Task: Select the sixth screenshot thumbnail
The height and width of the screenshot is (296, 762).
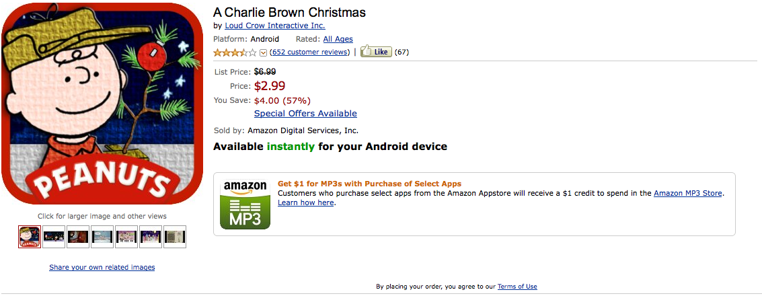Action: tap(151, 237)
